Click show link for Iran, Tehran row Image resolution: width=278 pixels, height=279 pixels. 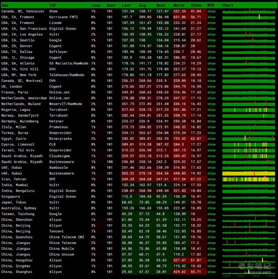point(211,179)
